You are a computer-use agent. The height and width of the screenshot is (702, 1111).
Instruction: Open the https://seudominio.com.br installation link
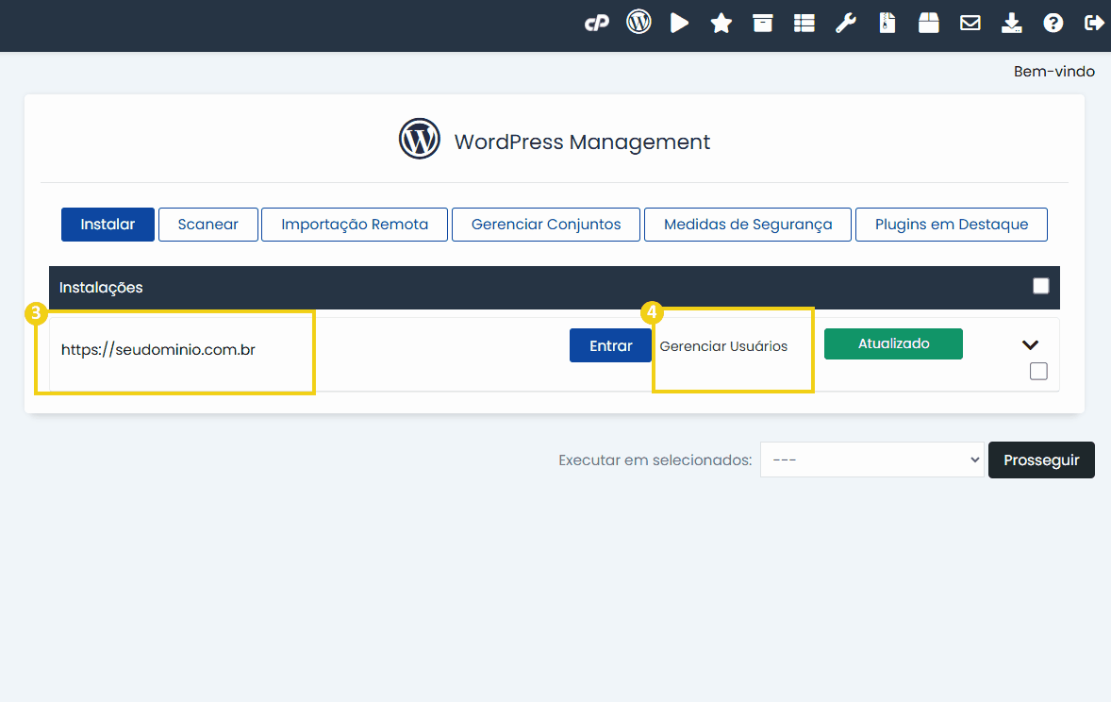158,350
